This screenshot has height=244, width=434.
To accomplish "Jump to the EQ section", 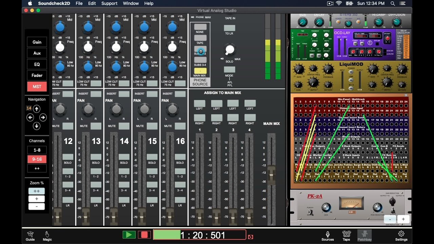I will [37, 64].
